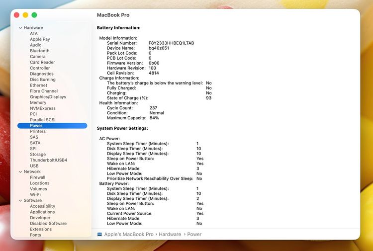Select Applications in the sidebar

42,212
